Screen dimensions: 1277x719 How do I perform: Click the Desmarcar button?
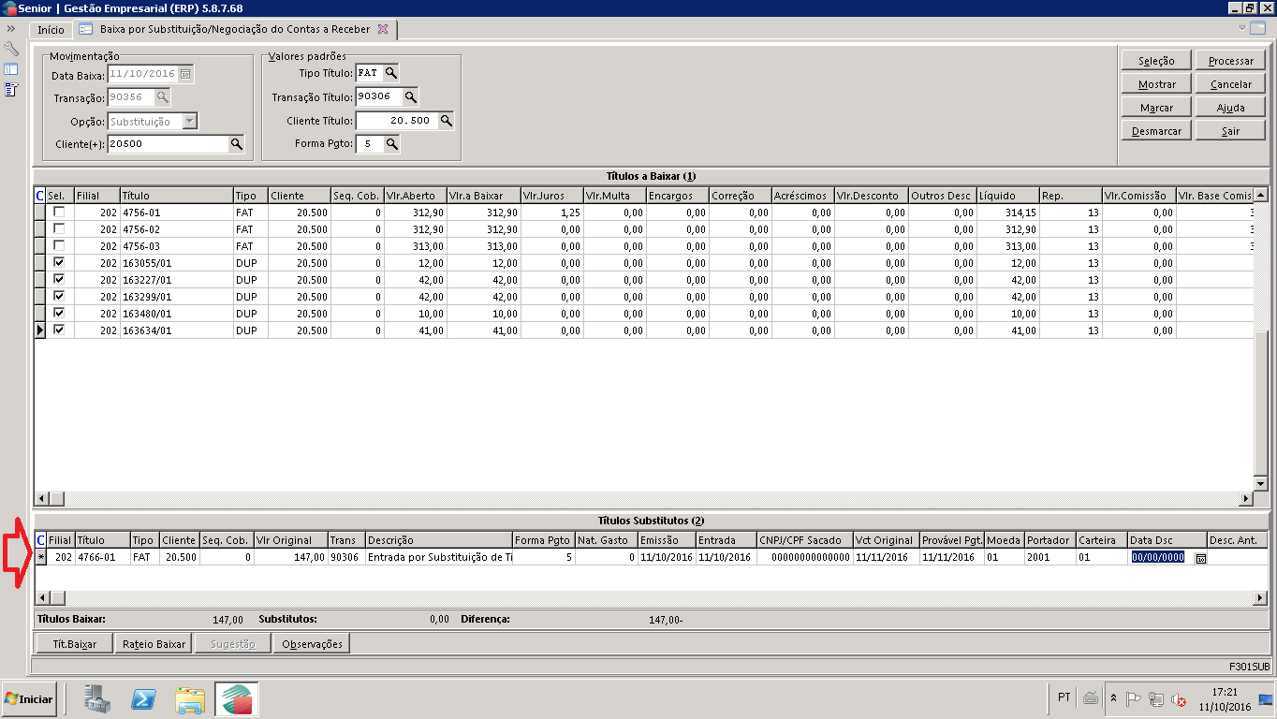click(x=1156, y=131)
